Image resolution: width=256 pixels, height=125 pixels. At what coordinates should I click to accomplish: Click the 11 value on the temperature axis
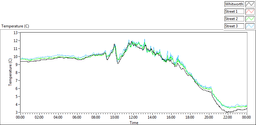(15, 49)
